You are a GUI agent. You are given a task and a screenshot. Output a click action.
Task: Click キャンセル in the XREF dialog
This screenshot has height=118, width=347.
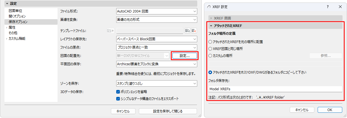coord(302,110)
